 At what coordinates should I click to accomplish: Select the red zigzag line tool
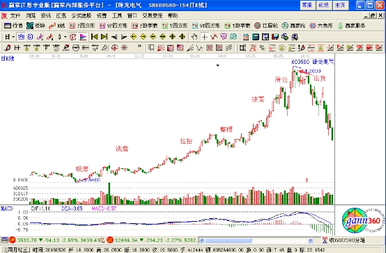(214, 37)
